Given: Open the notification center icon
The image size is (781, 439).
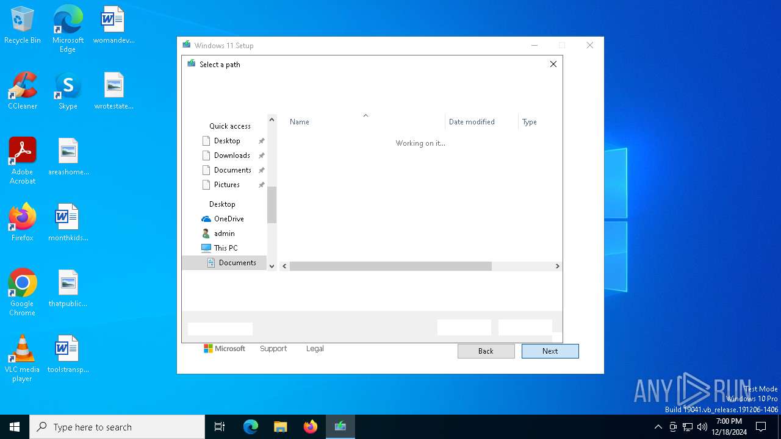Looking at the screenshot, I should click(x=761, y=427).
